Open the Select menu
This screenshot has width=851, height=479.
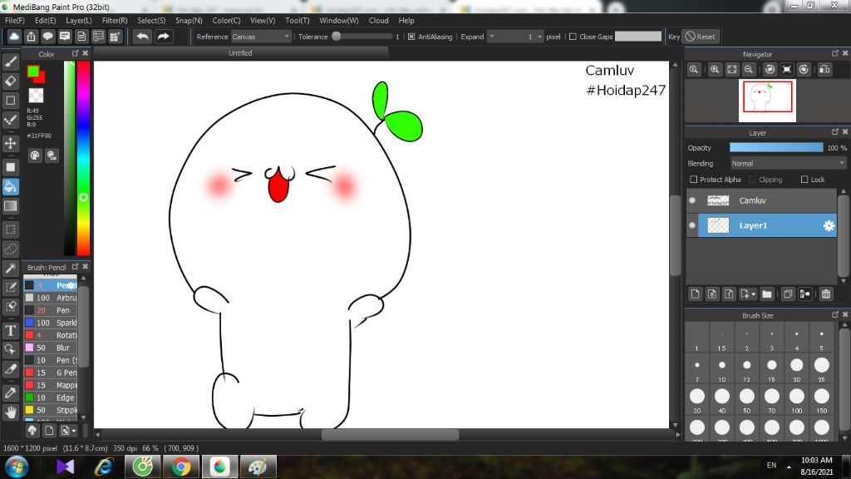point(151,21)
